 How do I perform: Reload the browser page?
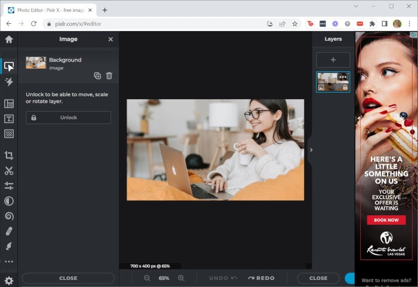pos(33,24)
